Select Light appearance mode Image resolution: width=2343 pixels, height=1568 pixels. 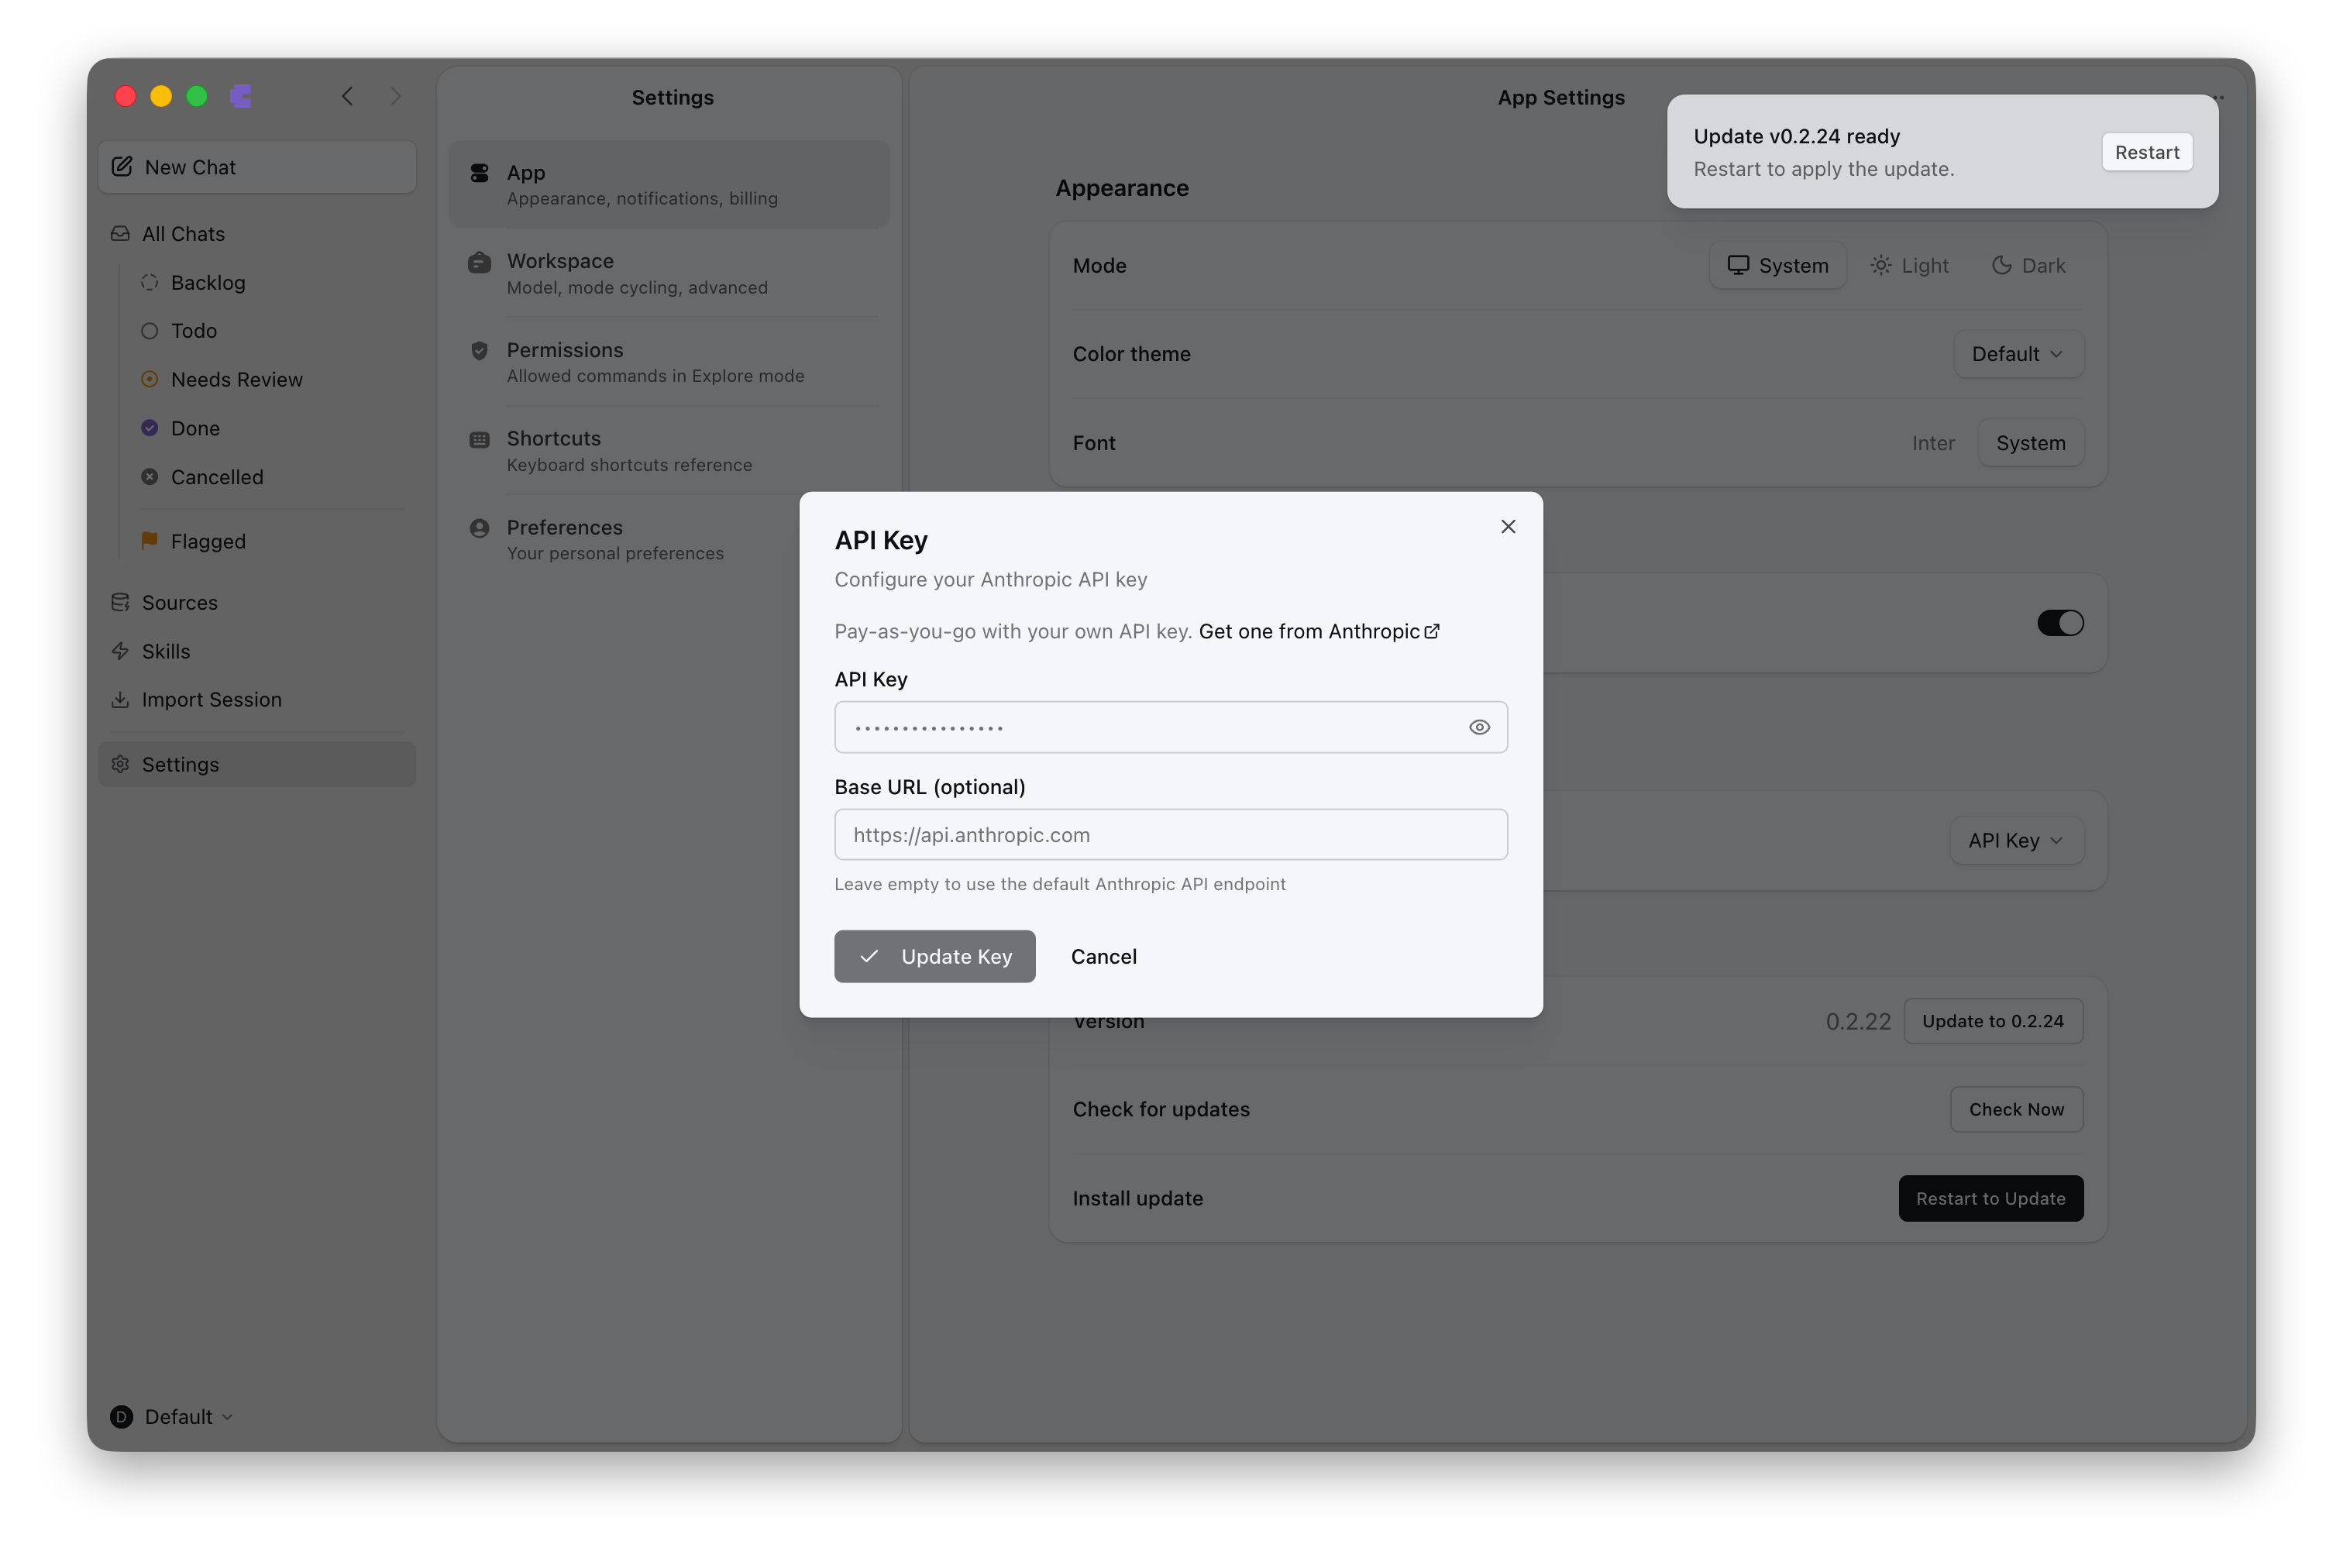(1910, 266)
